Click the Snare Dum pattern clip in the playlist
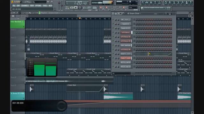The height and width of the screenshot is (114, 204). point(85,88)
